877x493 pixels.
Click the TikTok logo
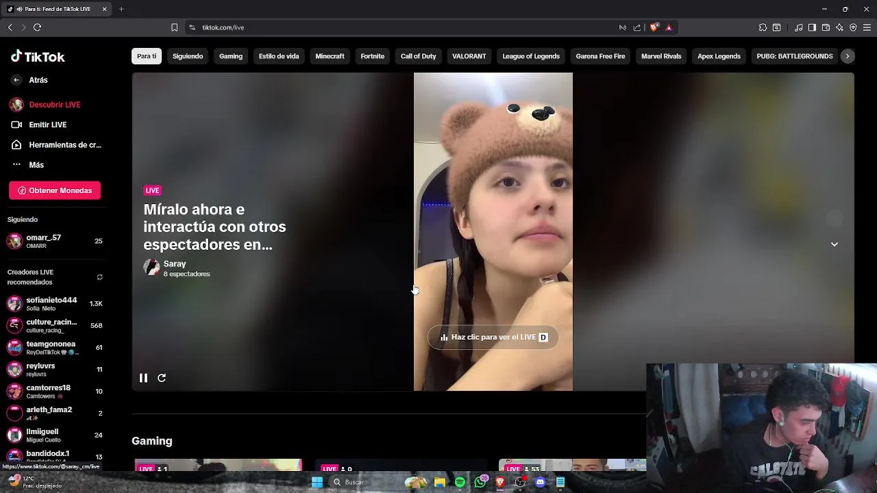click(x=38, y=57)
